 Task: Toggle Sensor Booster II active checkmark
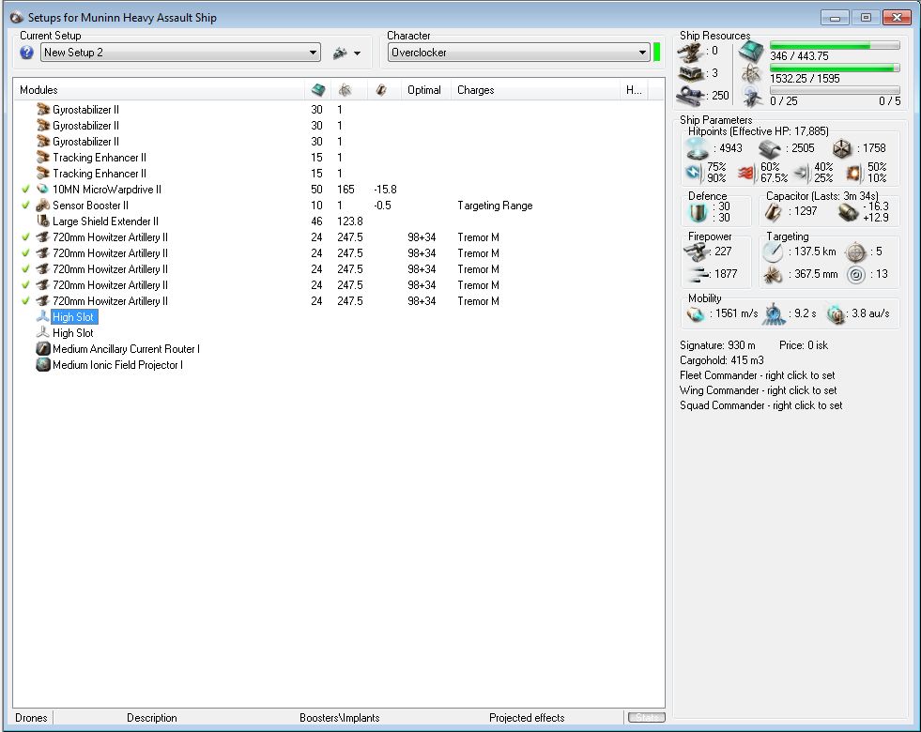(25, 205)
